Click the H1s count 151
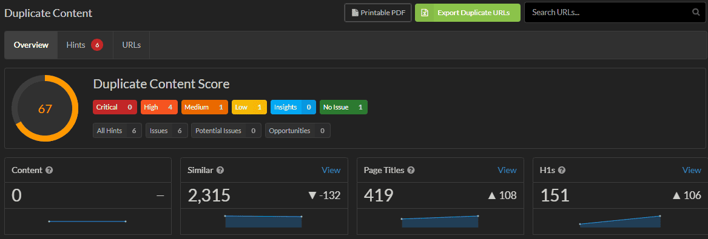Viewport: 708px width, 239px height. [x=555, y=195]
